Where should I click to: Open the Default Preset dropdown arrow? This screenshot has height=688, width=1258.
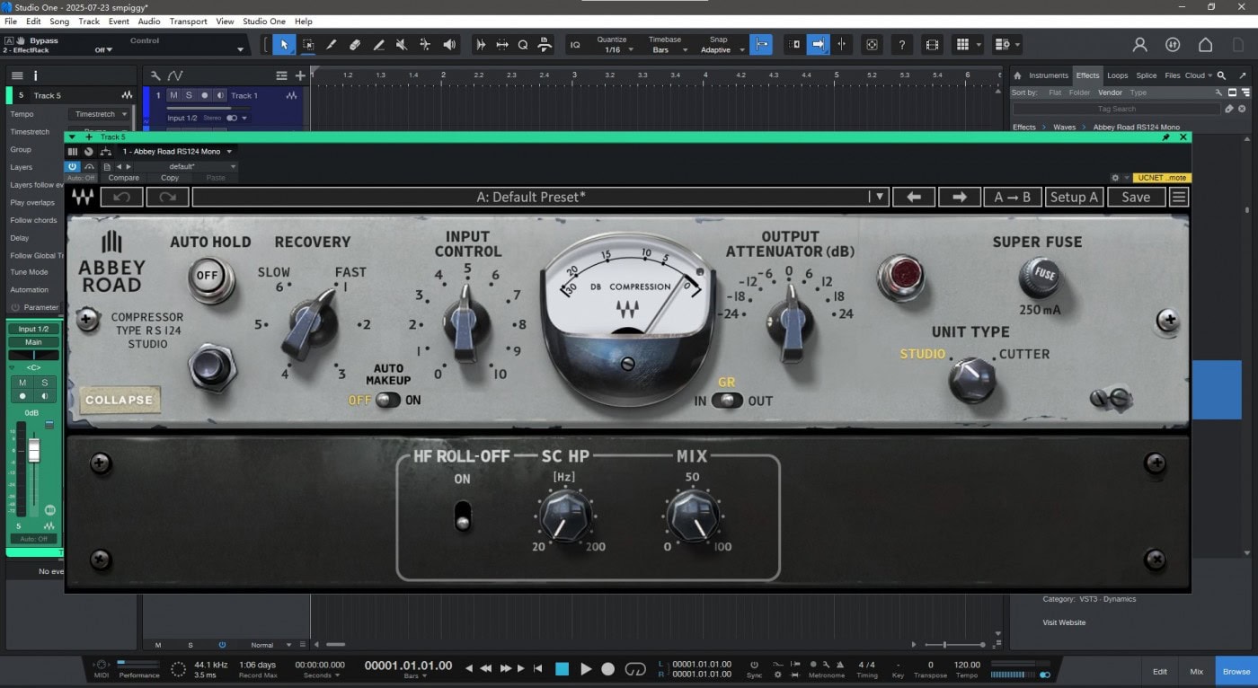pos(879,197)
